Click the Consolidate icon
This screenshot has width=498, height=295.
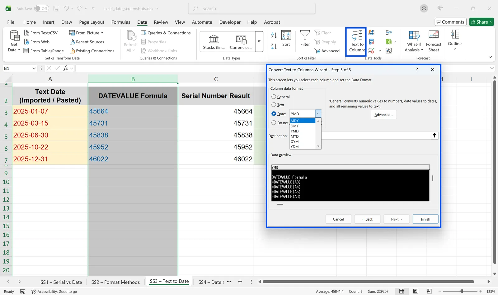[388, 32]
